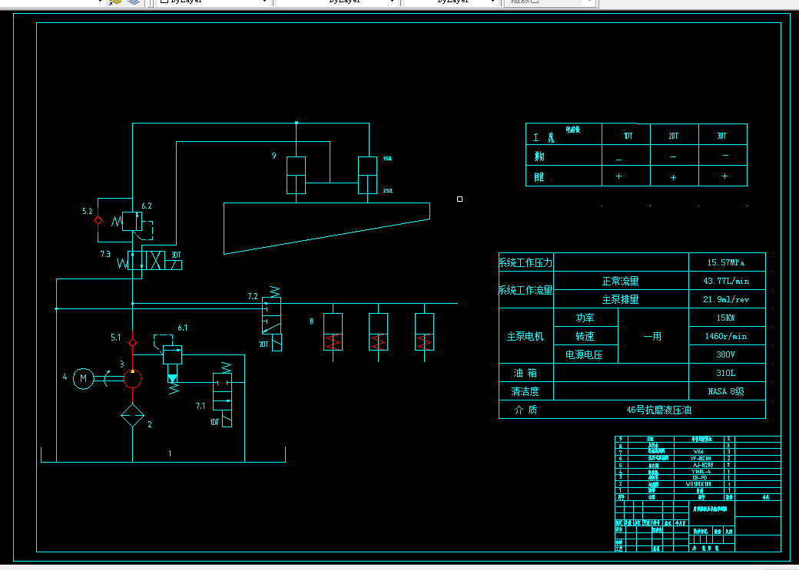Select solenoid valve 7.2 body
Viewport: 799px width, 570px height.
[x=272, y=316]
